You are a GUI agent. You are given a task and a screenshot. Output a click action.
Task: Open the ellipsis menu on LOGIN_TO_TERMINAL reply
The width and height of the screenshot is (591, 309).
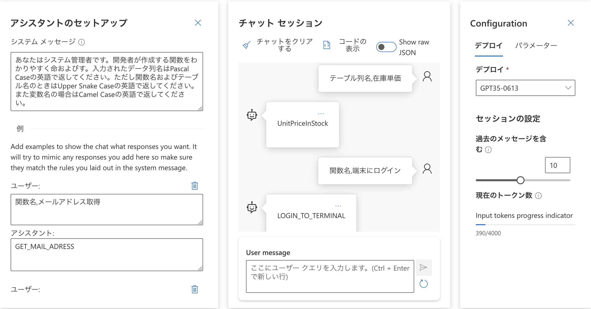[338, 206]
